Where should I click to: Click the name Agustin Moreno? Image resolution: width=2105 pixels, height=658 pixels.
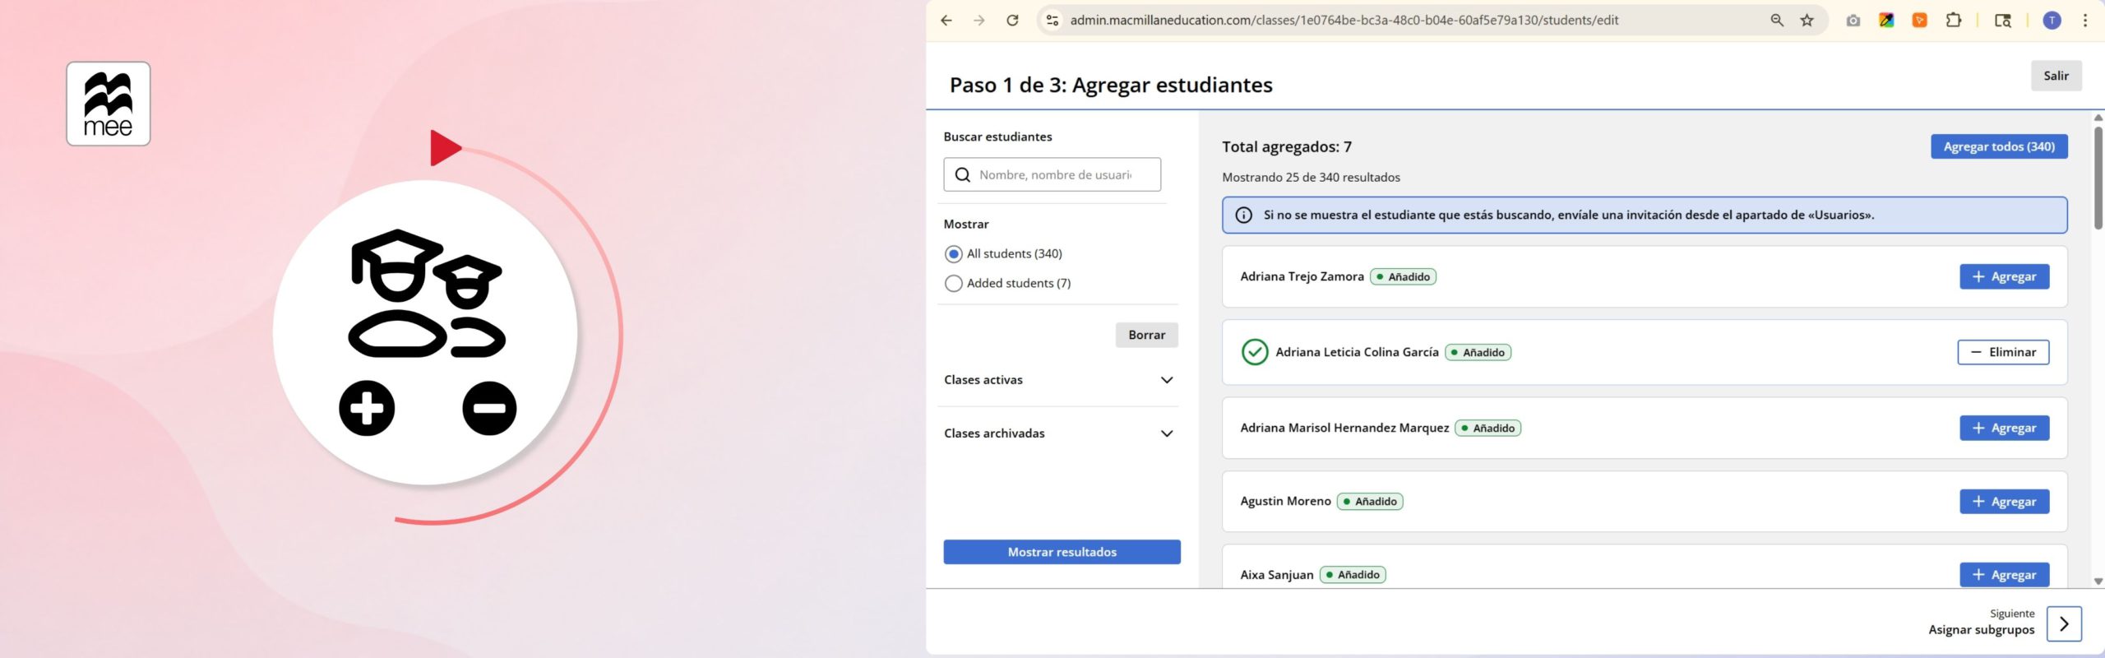point(1285,502)
